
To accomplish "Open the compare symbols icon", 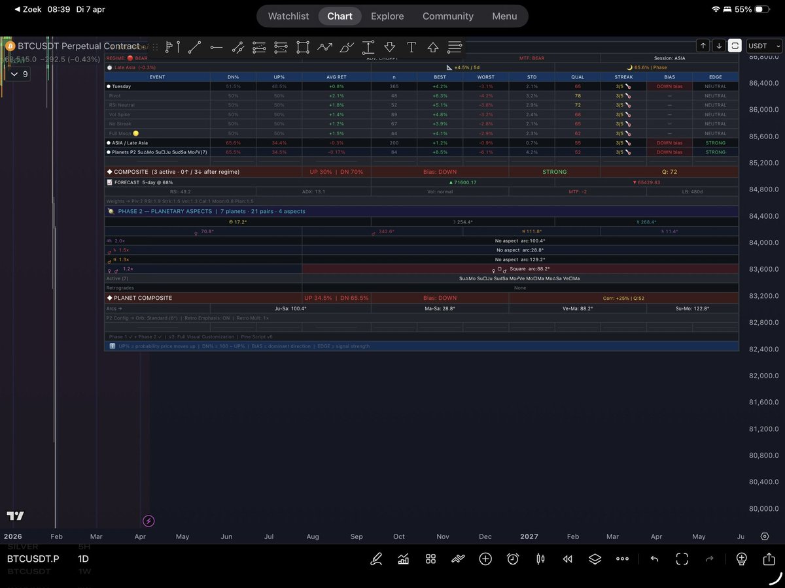I will (x=458, y=559).
